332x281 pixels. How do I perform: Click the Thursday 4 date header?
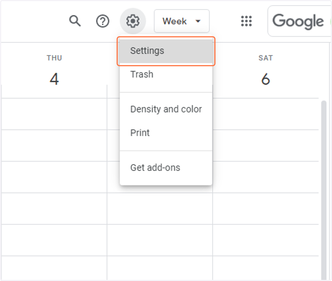[54, 79]
